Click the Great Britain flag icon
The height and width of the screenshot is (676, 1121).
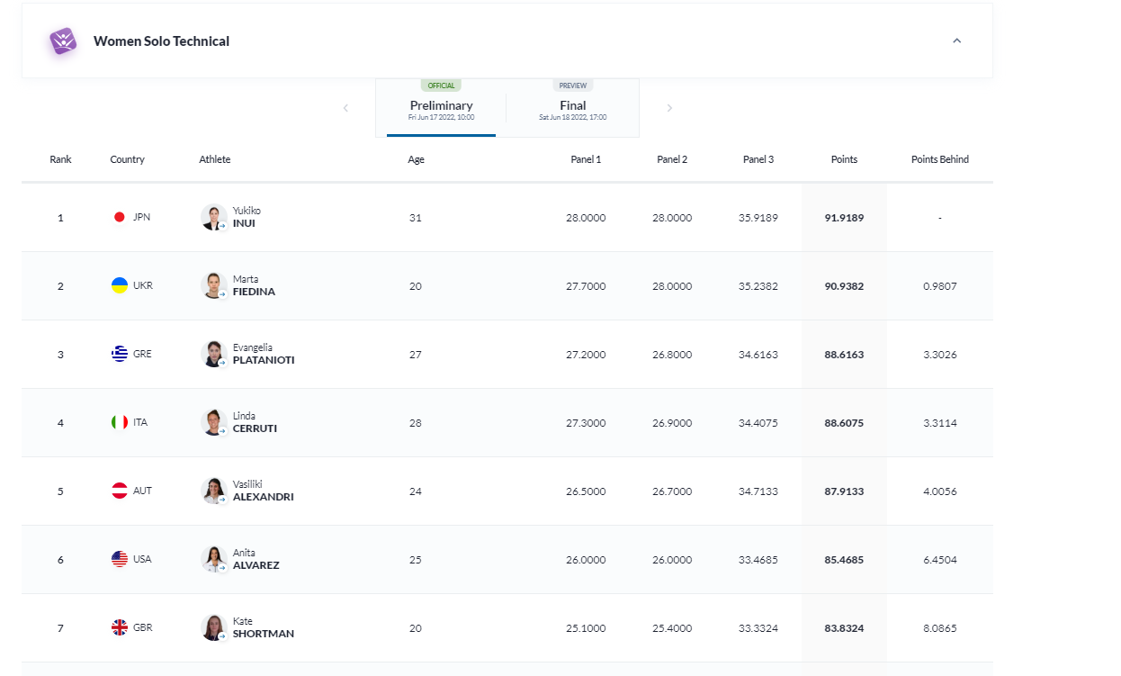click(120, 627)
